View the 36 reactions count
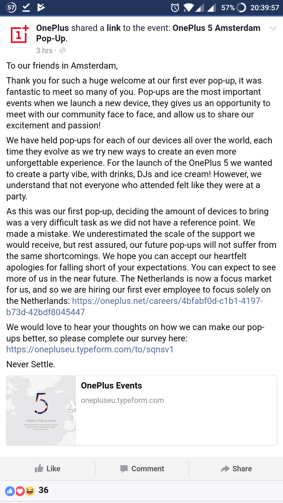 pos(44,490)
